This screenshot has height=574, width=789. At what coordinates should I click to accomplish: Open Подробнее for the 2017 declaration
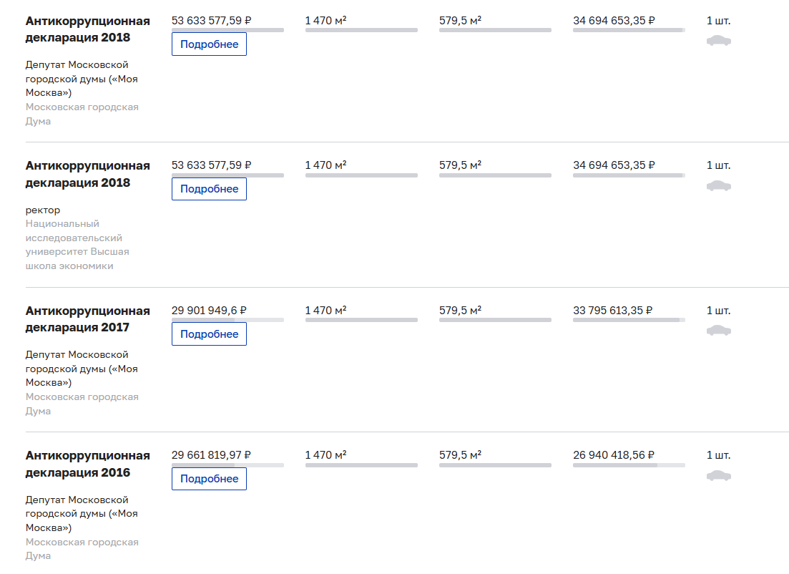pos(209,334)
